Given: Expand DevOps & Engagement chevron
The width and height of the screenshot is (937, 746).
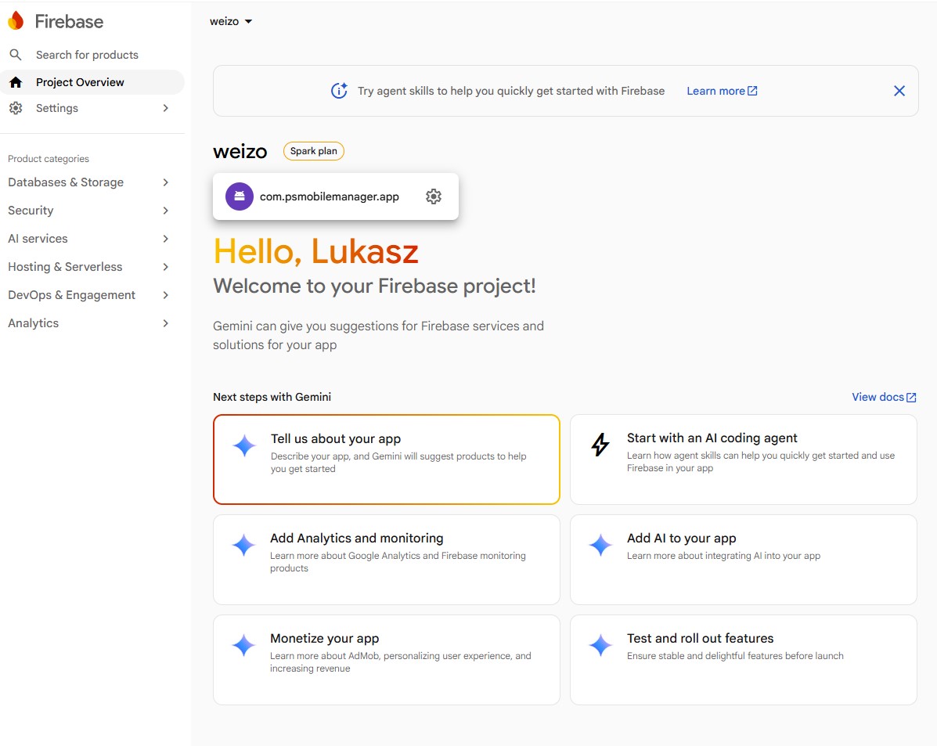Looking at the screenshot, I should point(165,294).
